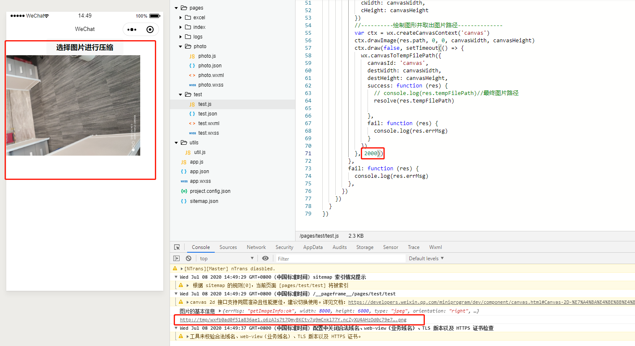Click the app.wxss file icon

[x=184, y=181]
